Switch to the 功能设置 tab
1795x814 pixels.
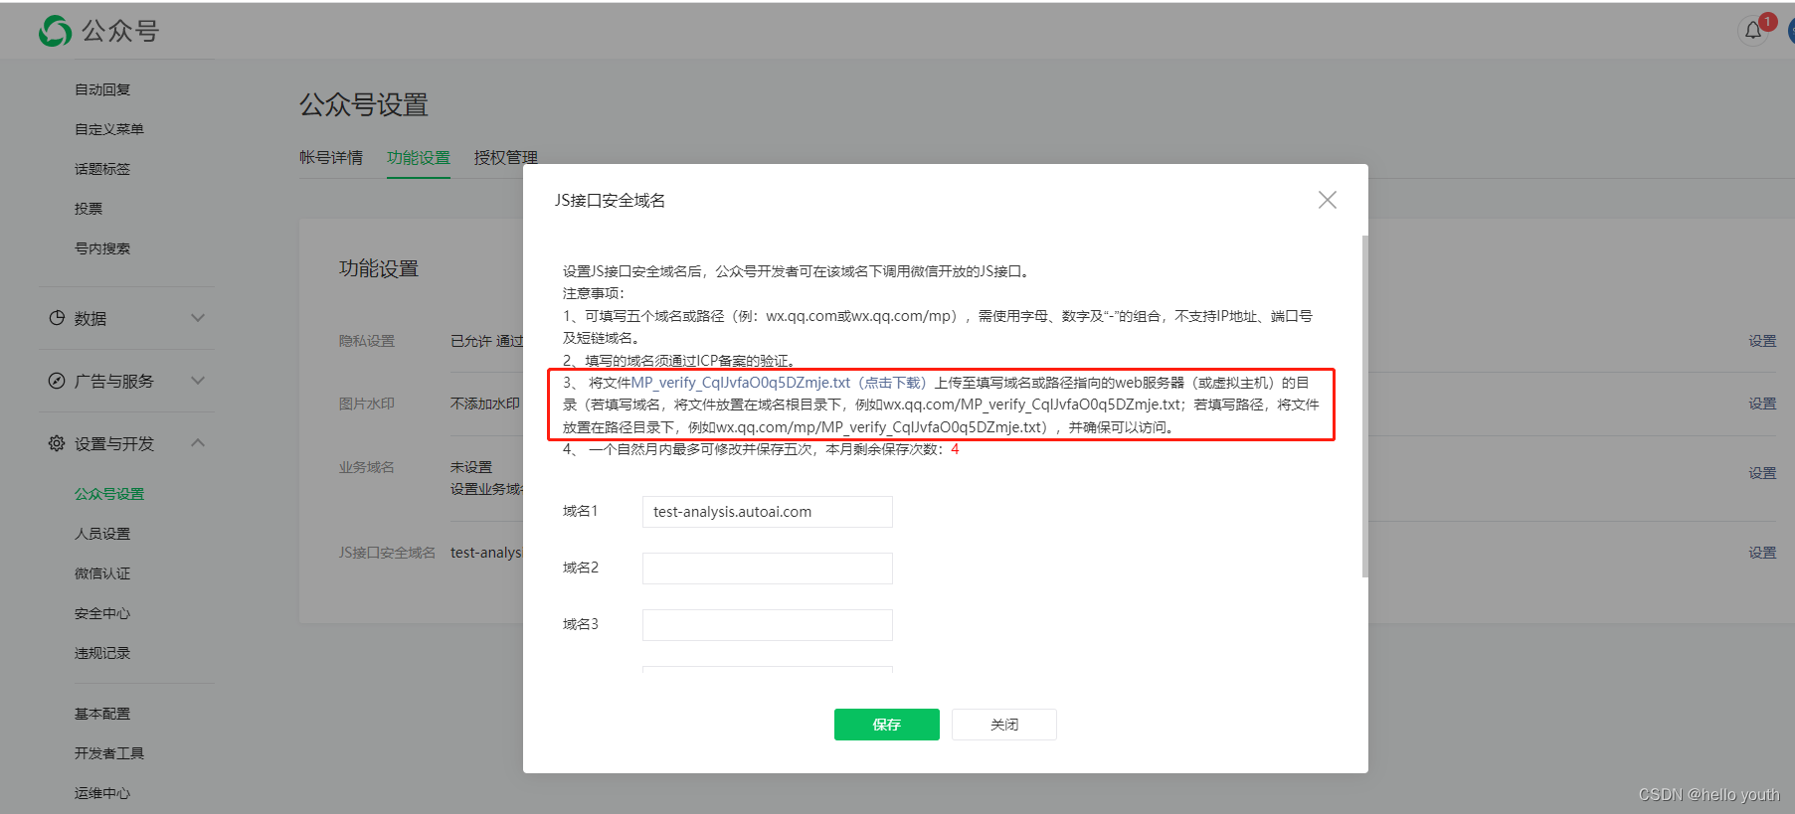pyautogui.click(x=419, y=157)
